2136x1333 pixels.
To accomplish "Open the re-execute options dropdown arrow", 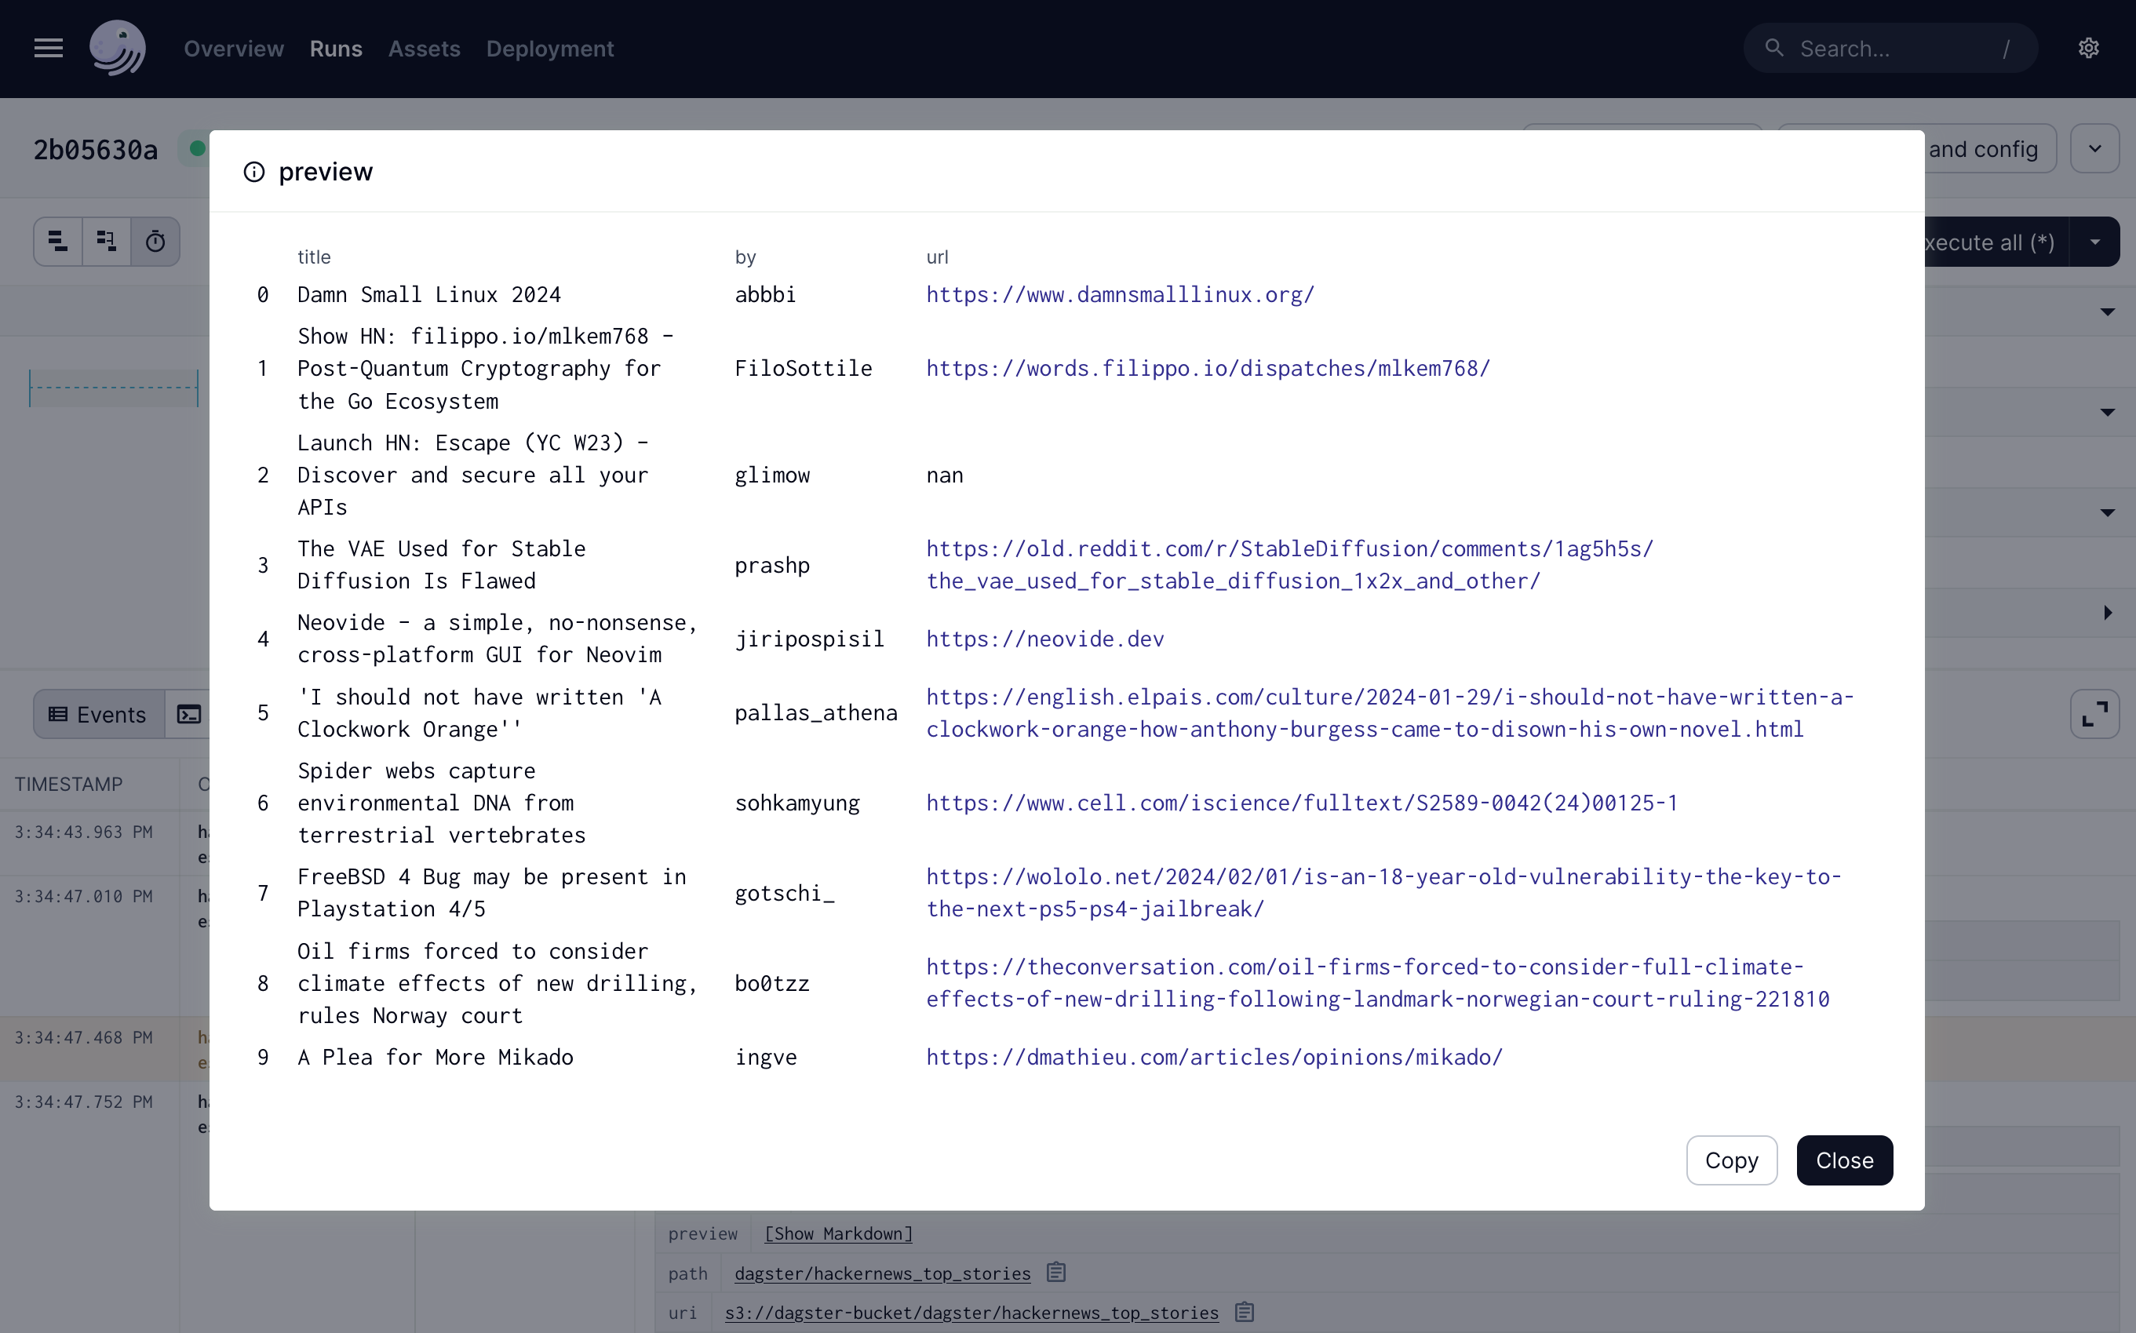I will pyautogui.click(x=2094, y=242).
